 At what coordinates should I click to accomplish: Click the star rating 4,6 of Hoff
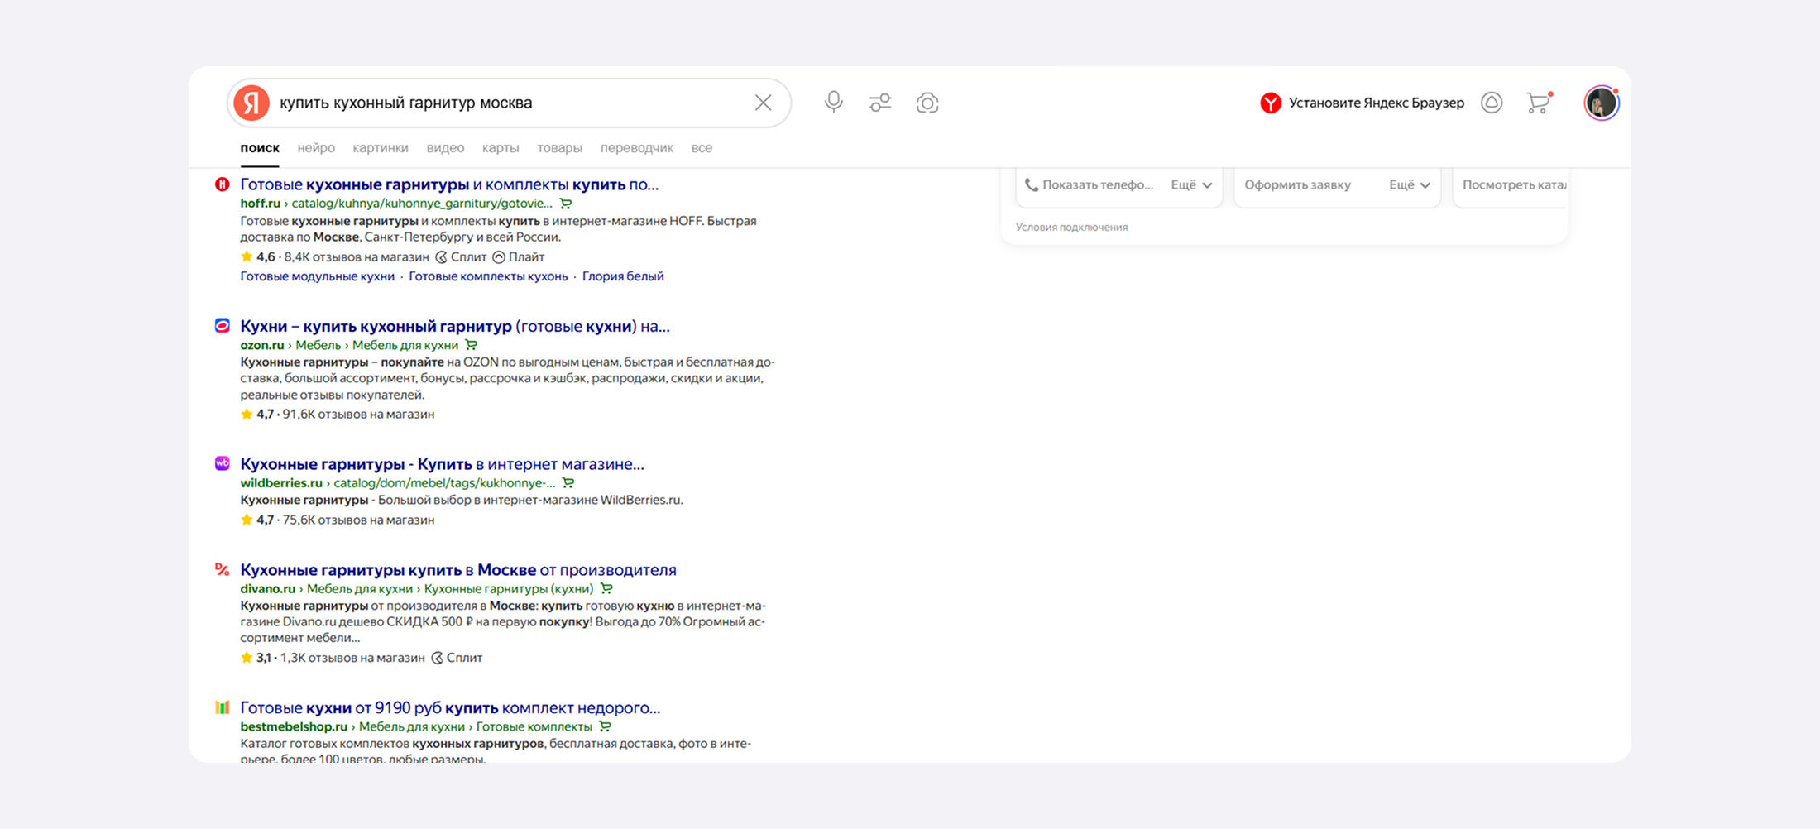(x=257, y=257)
